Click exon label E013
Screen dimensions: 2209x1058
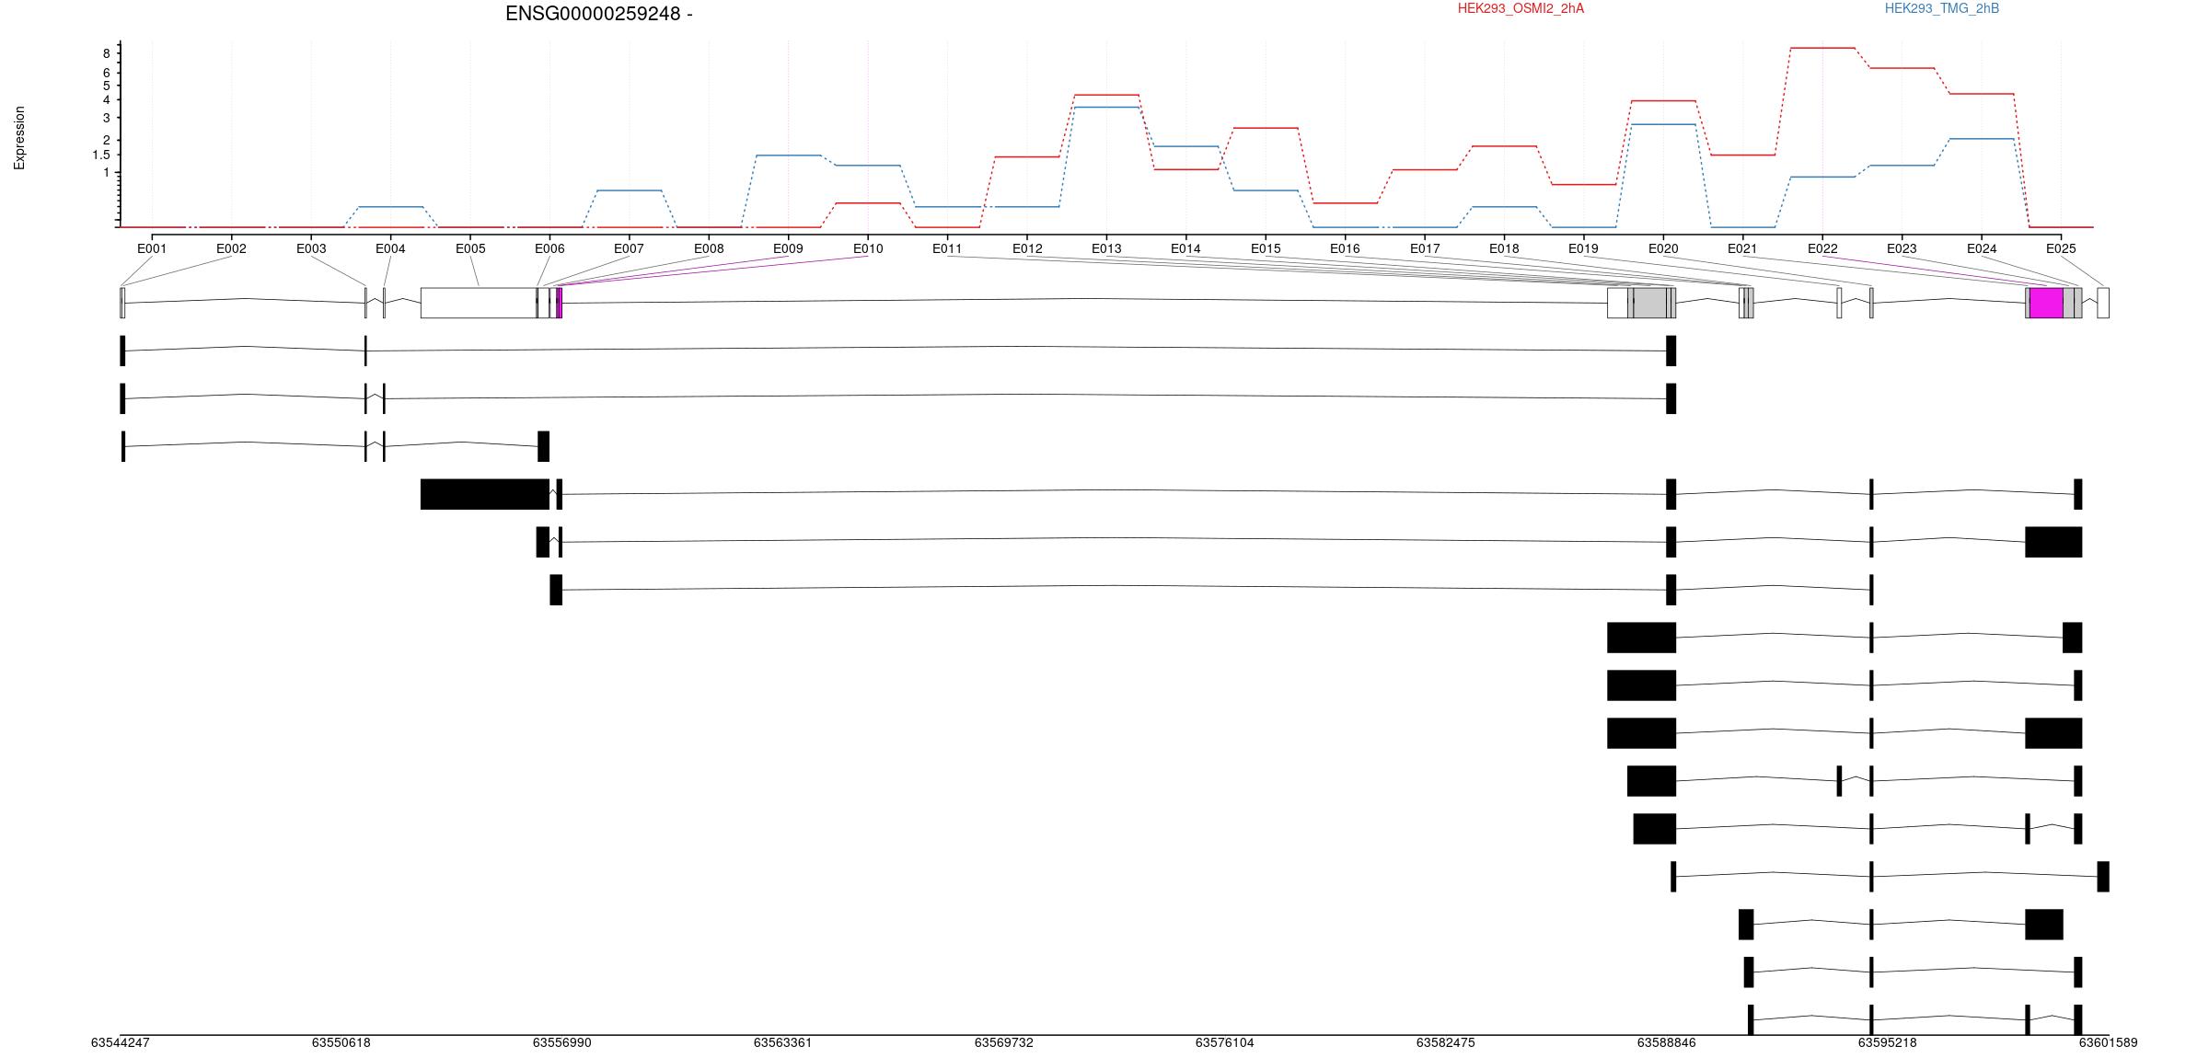pyautogui.click(x=1106, y=248)
